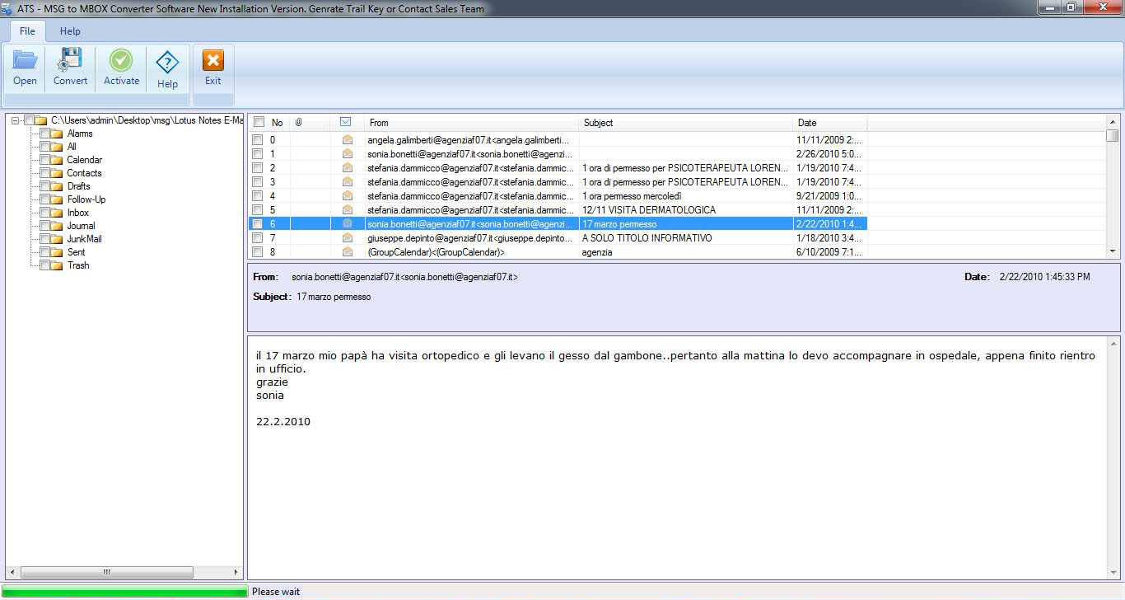1125x600 pixels.
Task: Click sender angela.galimberti in row 0
Action: pyautogui.click(x=468, y=140)
